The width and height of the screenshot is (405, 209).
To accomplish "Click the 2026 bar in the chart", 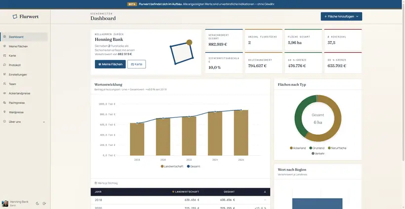I will click(241, 133).
